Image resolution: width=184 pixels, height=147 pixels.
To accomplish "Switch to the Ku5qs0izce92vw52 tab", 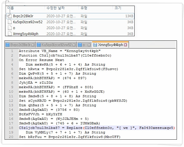I will 56,45.
